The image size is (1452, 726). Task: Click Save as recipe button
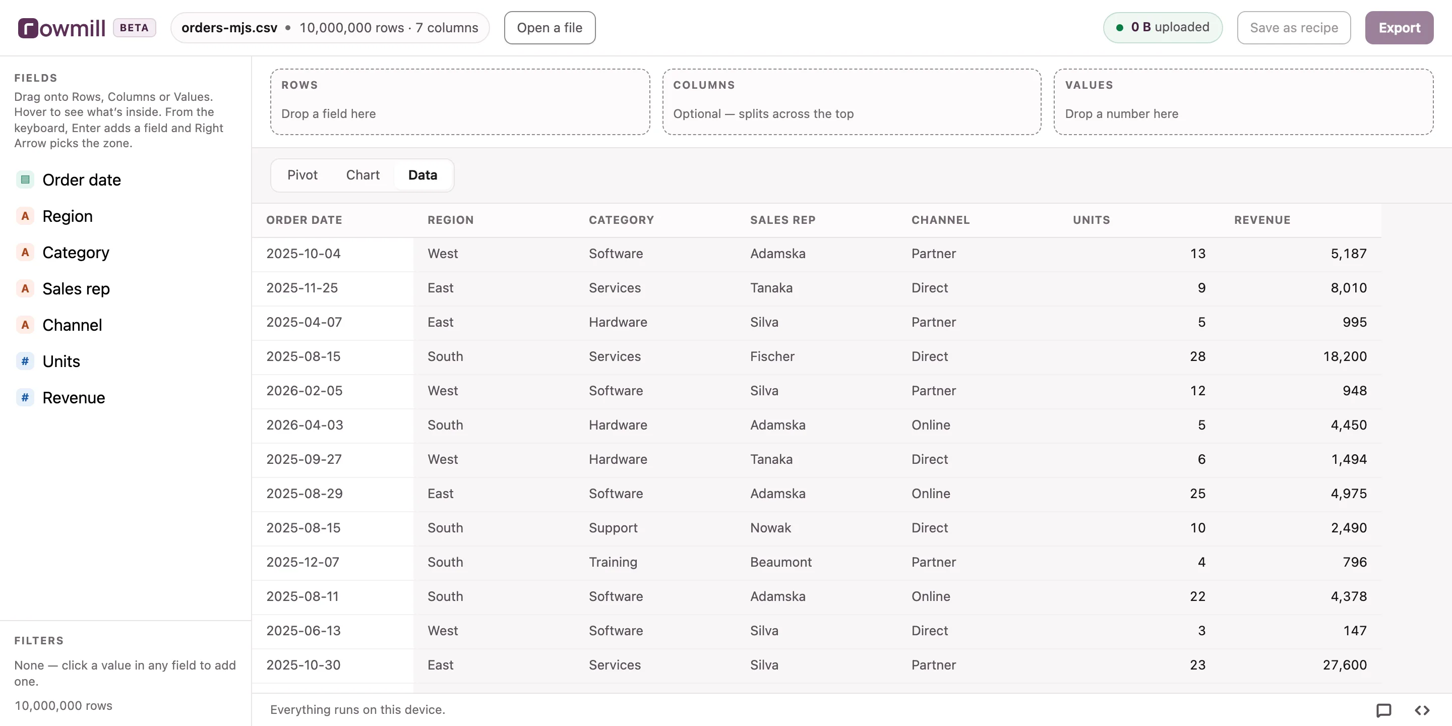coord(1294,28)
